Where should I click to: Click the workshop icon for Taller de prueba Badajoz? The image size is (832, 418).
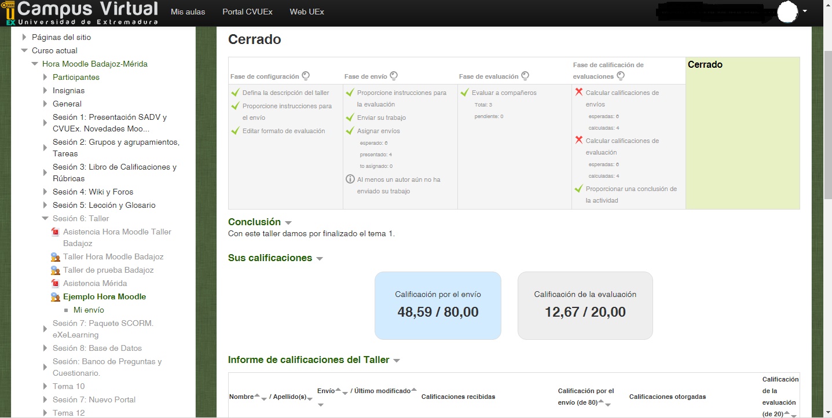point(56,270)
